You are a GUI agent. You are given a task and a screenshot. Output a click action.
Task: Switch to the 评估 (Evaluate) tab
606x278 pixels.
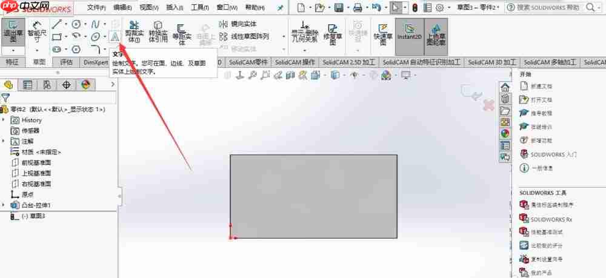click(x=67, y=62)
